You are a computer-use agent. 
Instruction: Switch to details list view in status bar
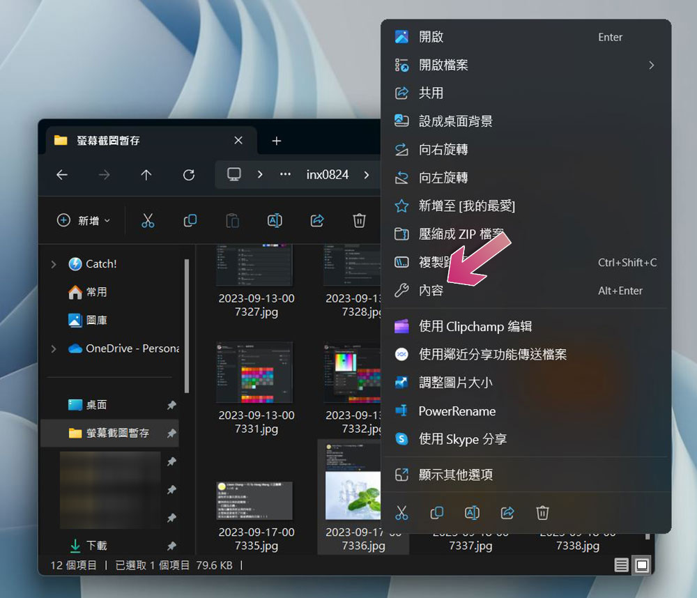click(622, 565)
